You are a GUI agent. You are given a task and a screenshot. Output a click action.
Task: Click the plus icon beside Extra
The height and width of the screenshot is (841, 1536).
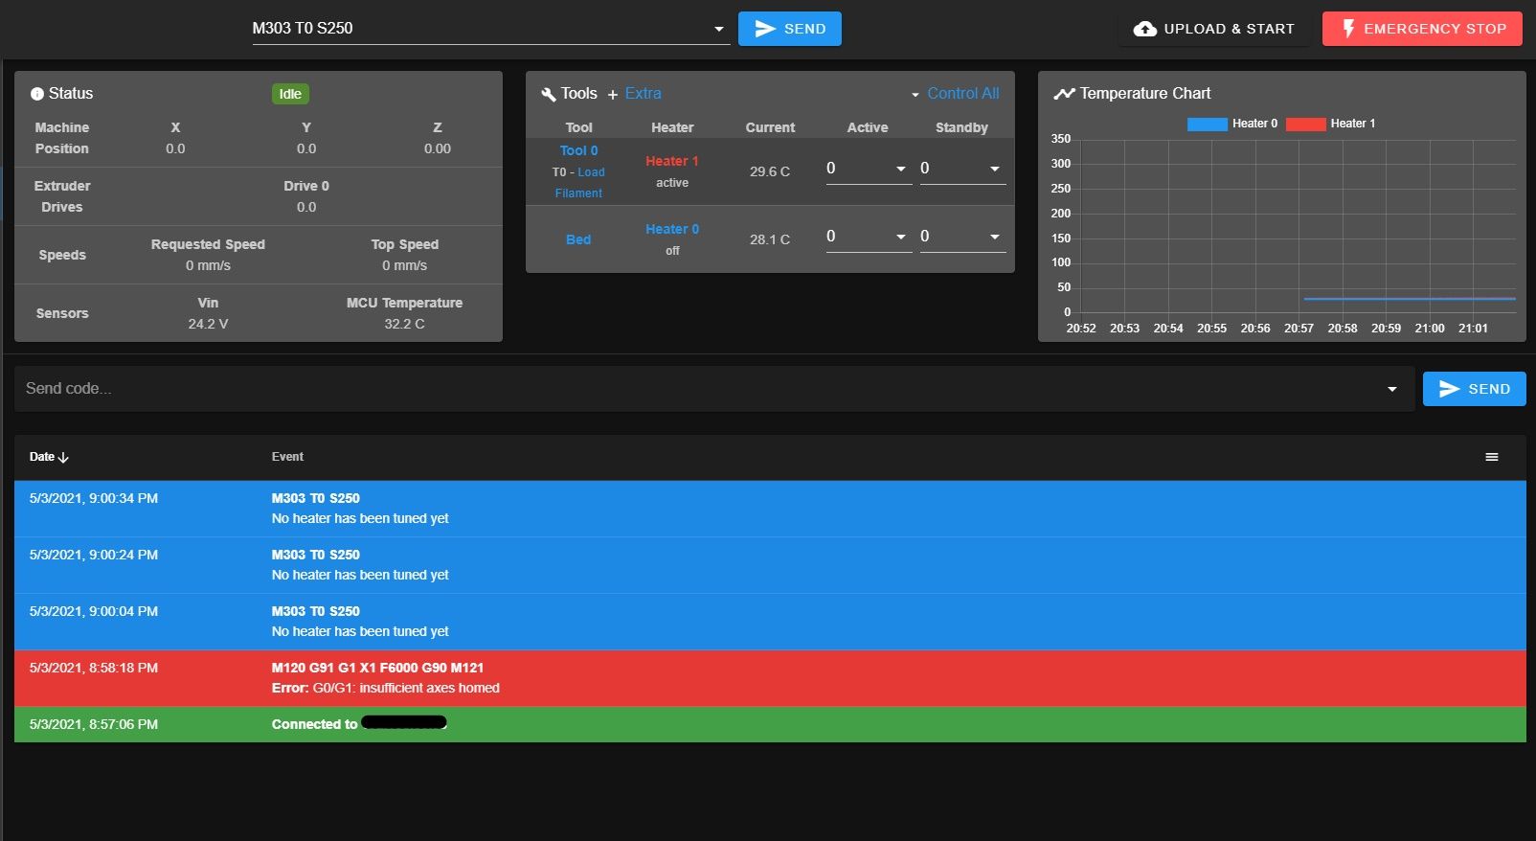[x=613, y=95]
